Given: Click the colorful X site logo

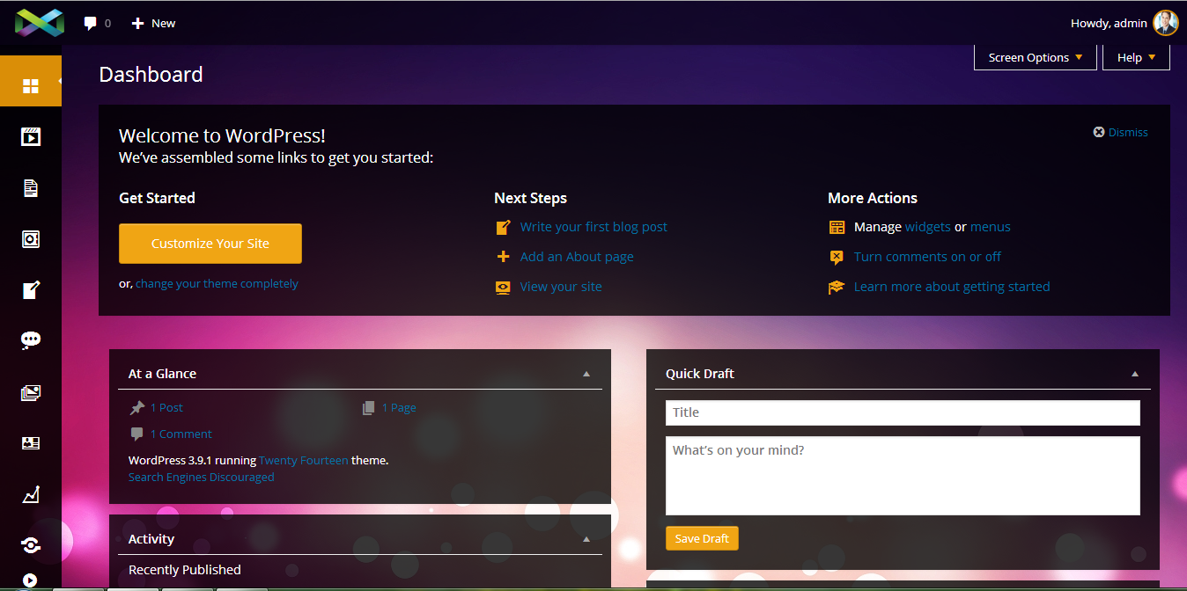Looking at the screenshot, I should pos(39,23).
